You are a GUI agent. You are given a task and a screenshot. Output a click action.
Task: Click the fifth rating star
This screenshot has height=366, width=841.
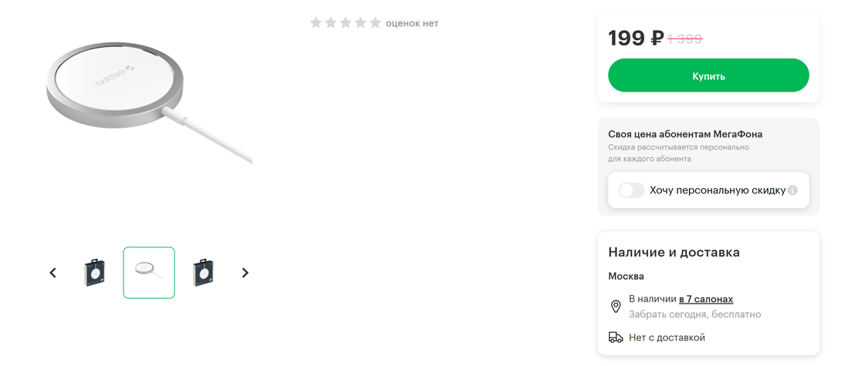376,22
